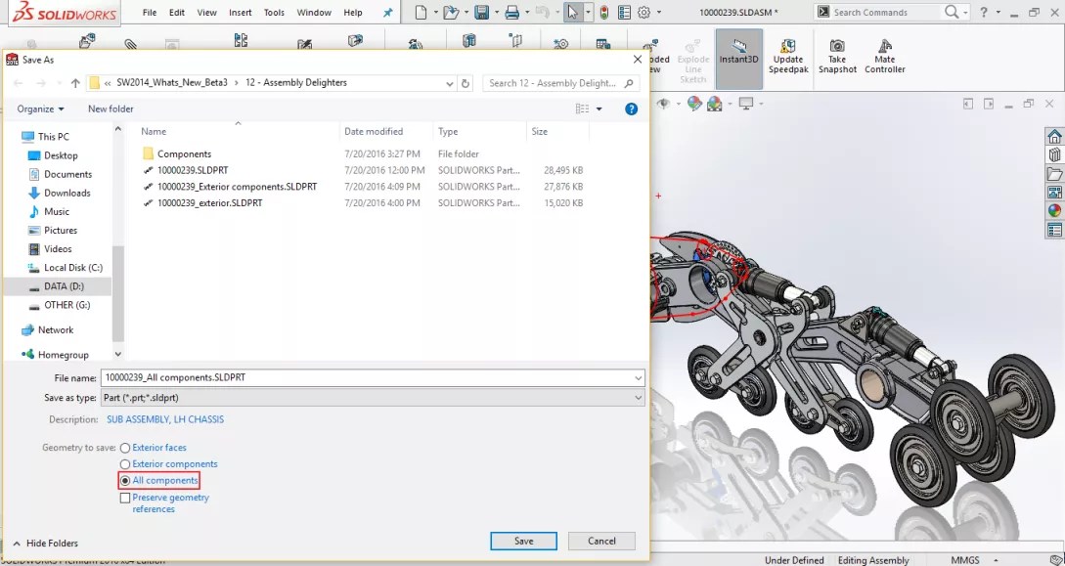Image resolution: width=1065 pixels, height=566 pixels.
Task: Click the Hide/Show Items eye icon
Action: click(x=664, y=103)
